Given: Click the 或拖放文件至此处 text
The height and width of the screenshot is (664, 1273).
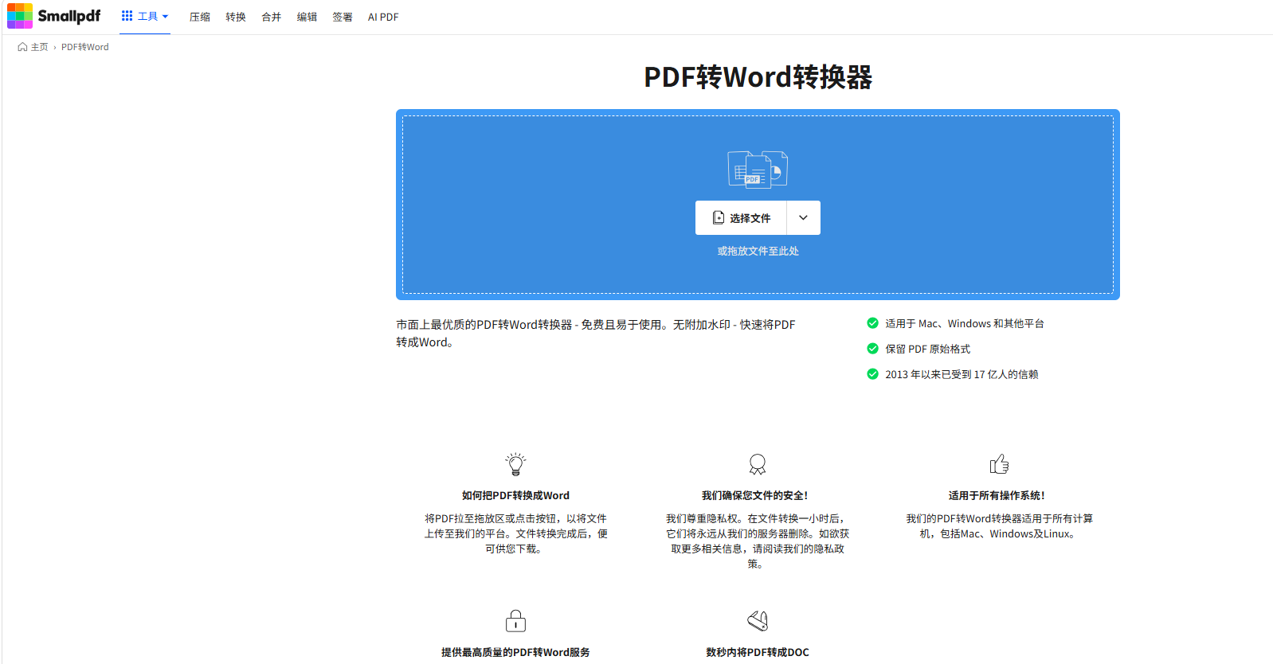Looking at the screenshot, I should [758, 251].
